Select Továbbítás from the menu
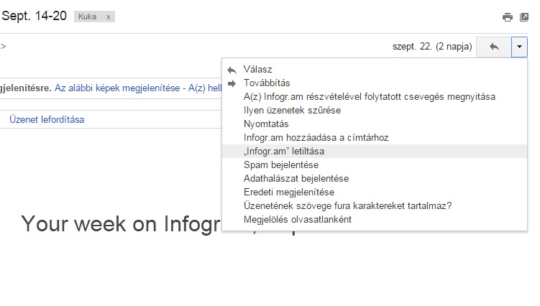This screenshot has width=540, height=306. click(375, 83)
